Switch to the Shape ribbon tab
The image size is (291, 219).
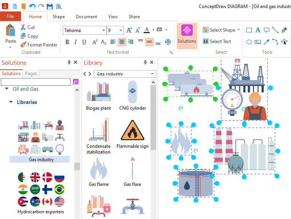pyautogui.click(x=59, y=17)
